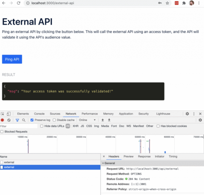Open the Chrome profile avatar
Viewport: 204px width, 195px height.
191,3
